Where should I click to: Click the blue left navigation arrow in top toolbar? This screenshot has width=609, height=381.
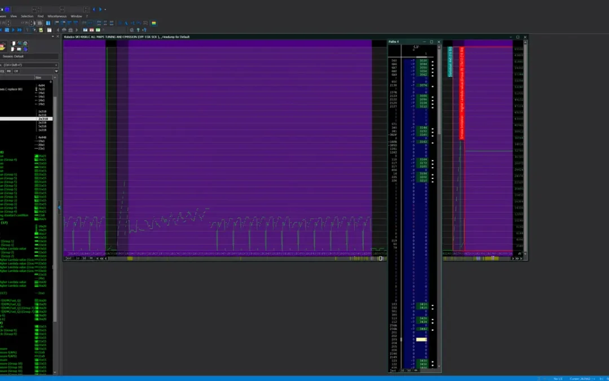point(94,10)
